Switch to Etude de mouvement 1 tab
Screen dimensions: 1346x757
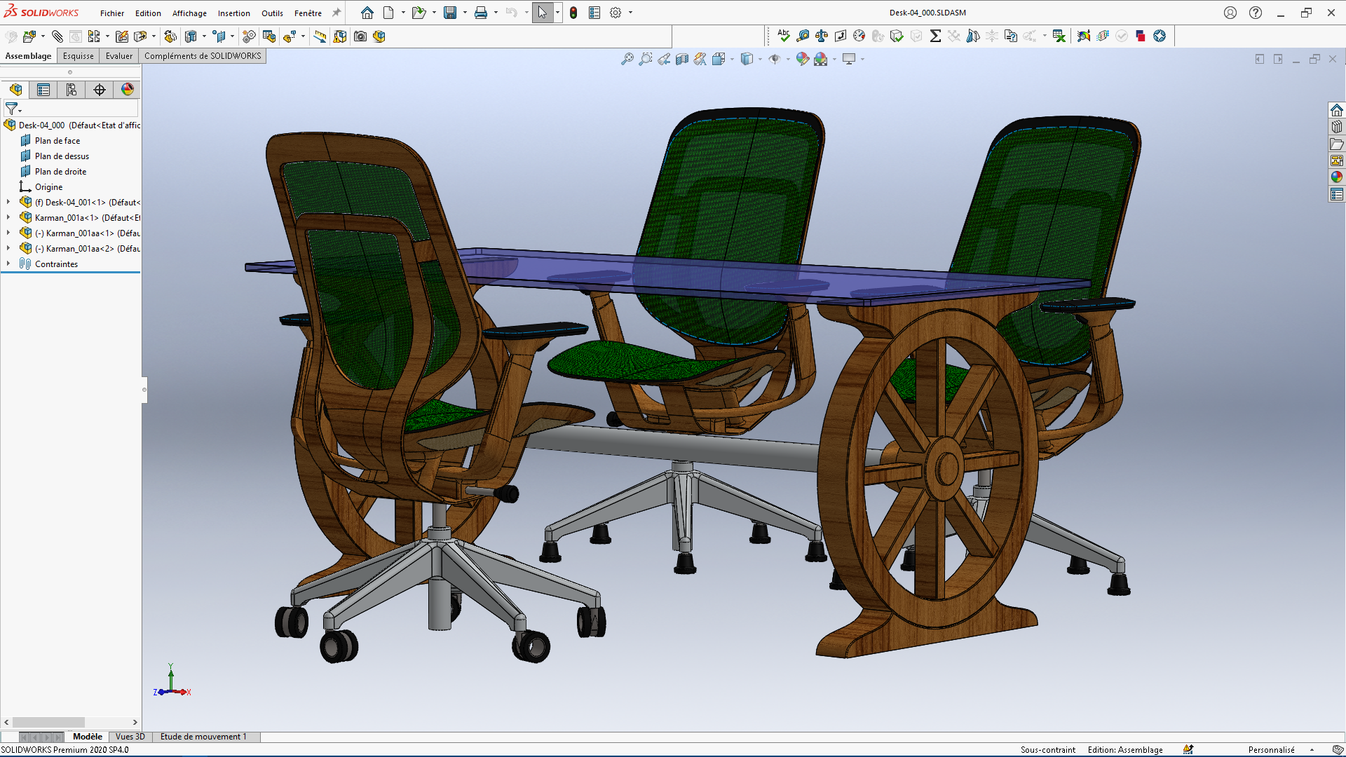click(203, 737)
